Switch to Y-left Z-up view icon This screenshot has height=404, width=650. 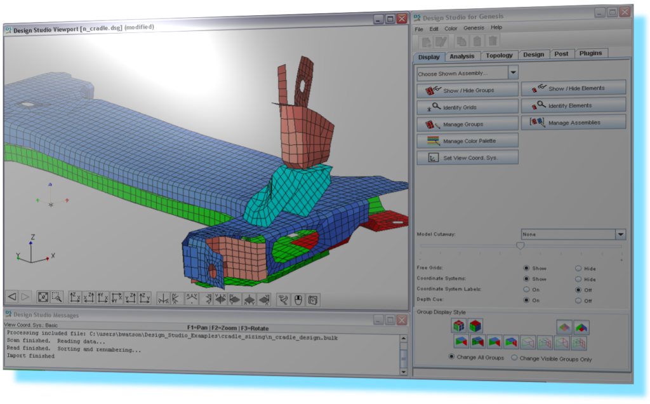(131, 298)
